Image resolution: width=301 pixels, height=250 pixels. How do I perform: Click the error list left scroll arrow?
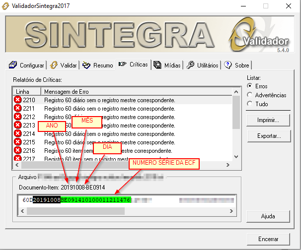(17, 165)
